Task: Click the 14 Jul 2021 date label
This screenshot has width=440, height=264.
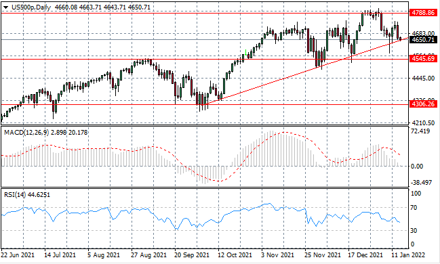Action: coord(60,255)
